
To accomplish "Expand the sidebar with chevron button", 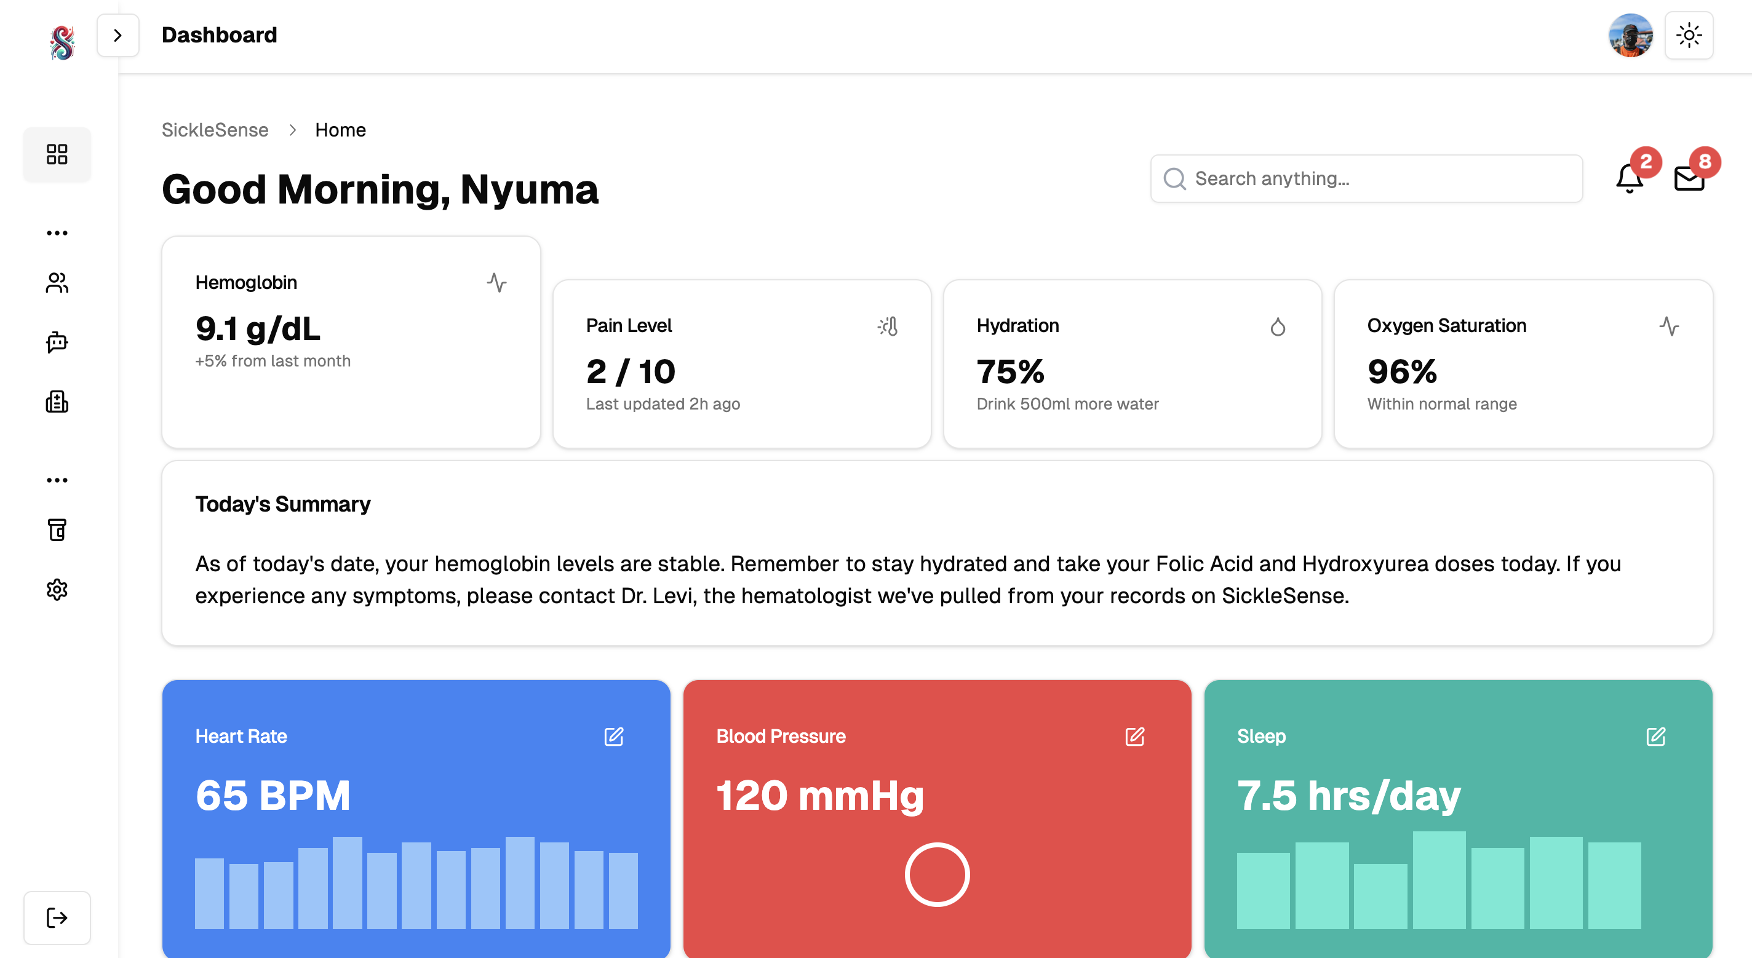I will tap(117, 35).
